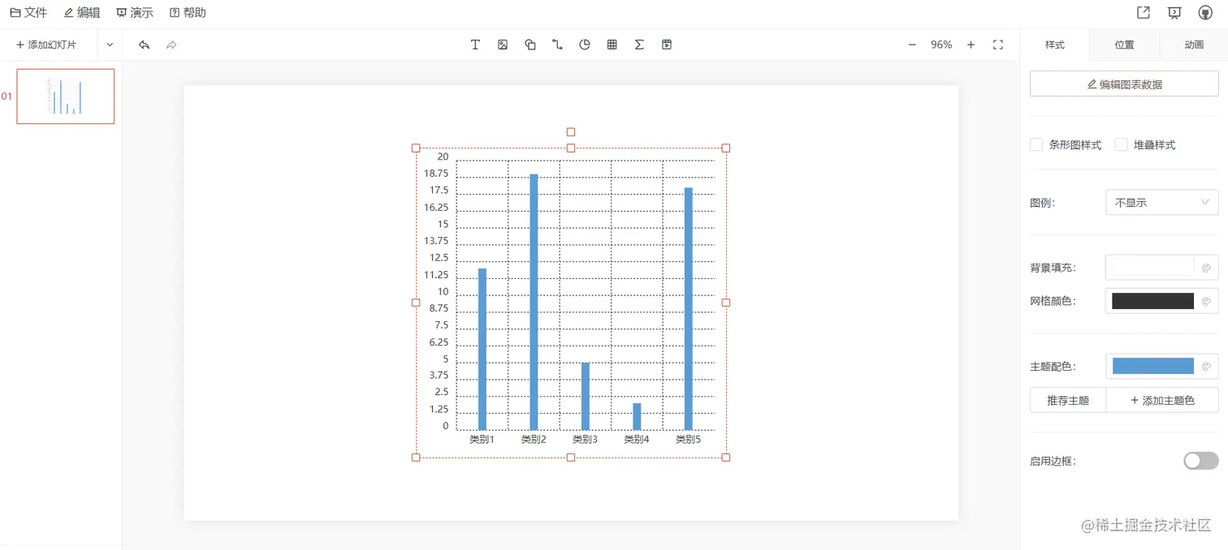Open palette icon for 主题配色
This screenshot has width=1228, height=550.
coord(1206,366)
